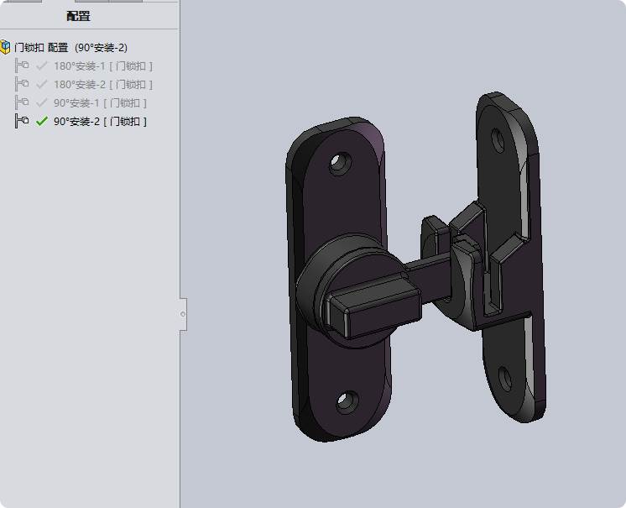The height and width of the screenshot is (508, 626).
Task: Click the configuration icon of 180°安装-1
Action: tap(22, 65)
